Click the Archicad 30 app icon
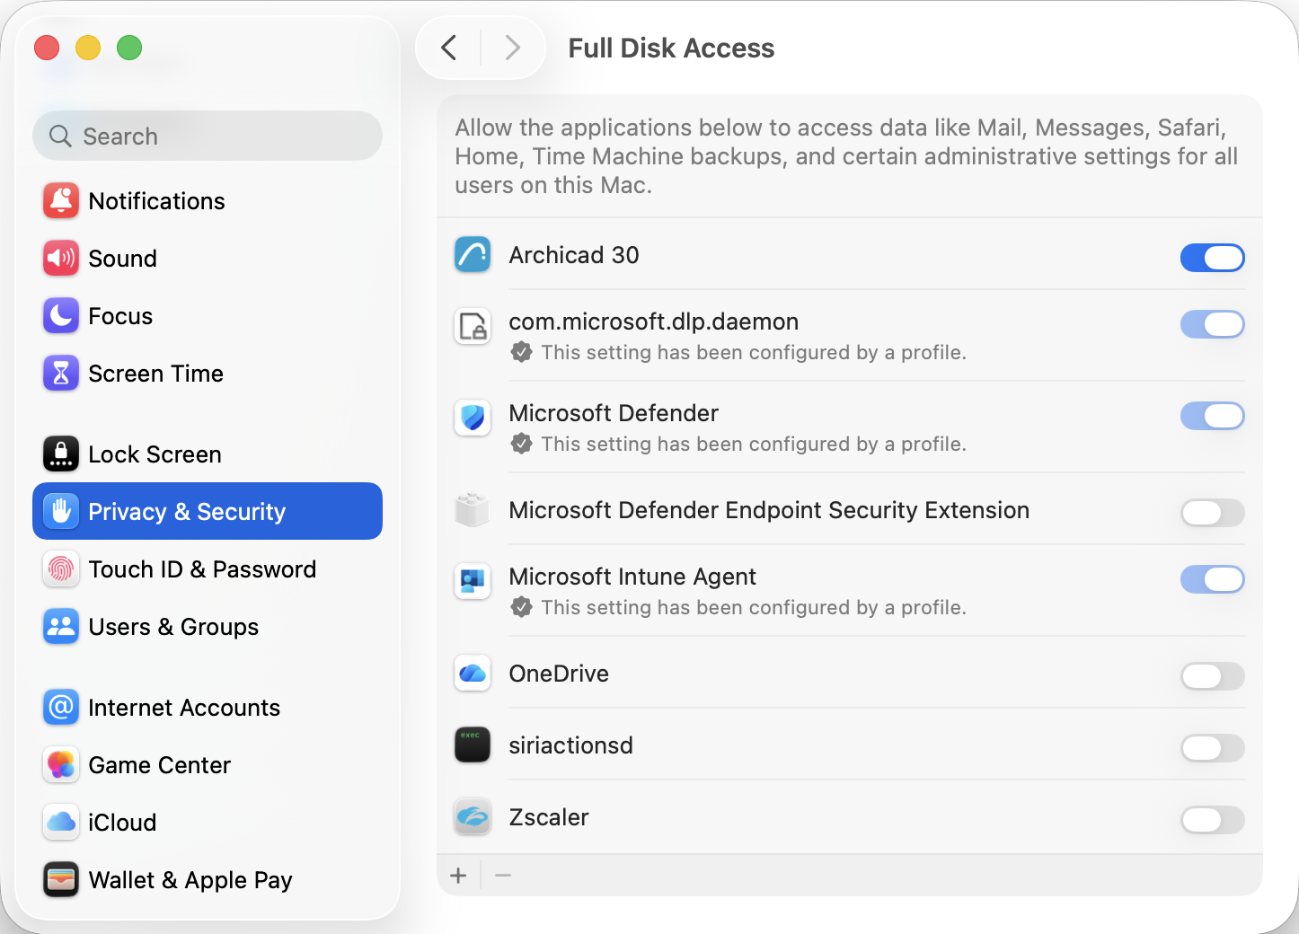Viewport: 1299px width, 934px height. click(473, 255)
